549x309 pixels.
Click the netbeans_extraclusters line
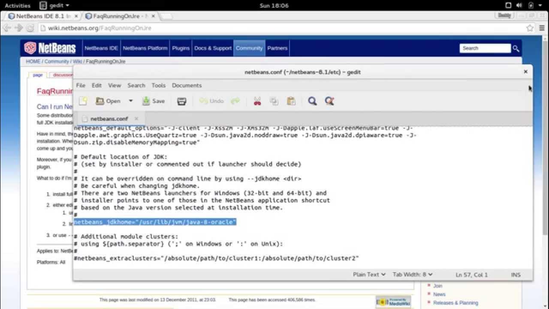tap(216, 258)
